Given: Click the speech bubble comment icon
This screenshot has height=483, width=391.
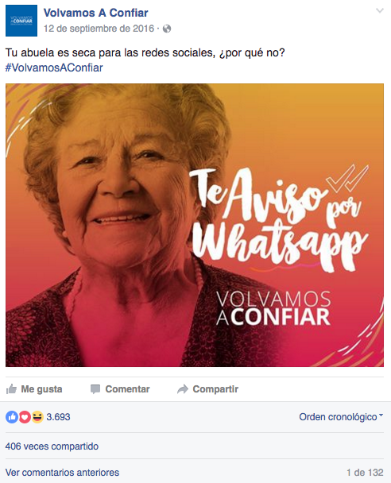Looking at the screenshot, I should [95, 389].
